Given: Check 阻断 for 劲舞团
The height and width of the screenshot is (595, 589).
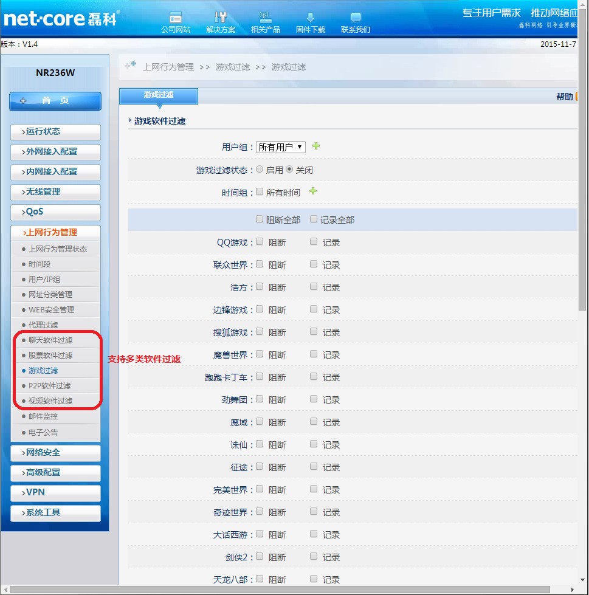Looking at the screenshot, I should click(x=260, y=399).
